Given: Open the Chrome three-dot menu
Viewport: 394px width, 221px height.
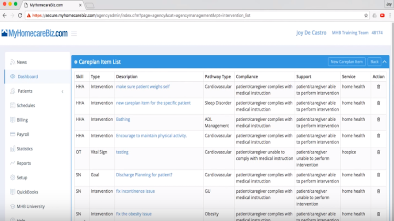Looking at the screenshot, I should point(390,15).
